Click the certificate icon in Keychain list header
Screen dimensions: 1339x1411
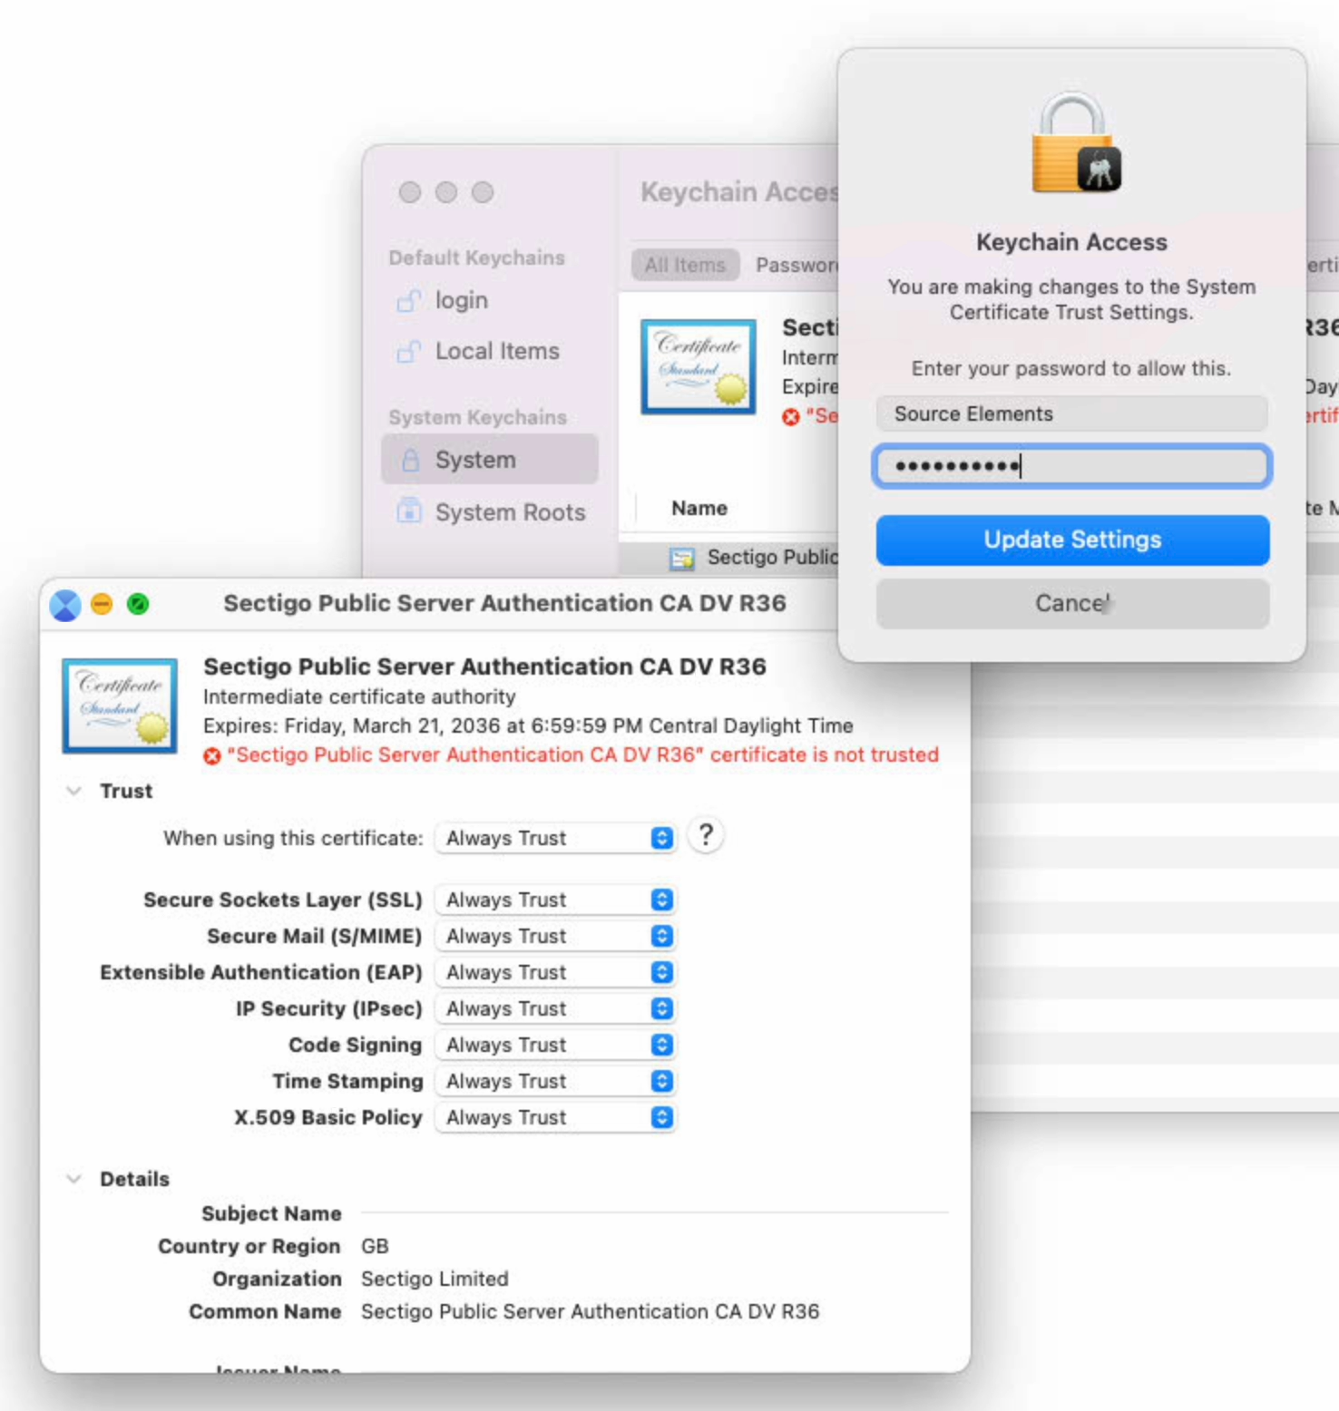click(x=698, y=366)
